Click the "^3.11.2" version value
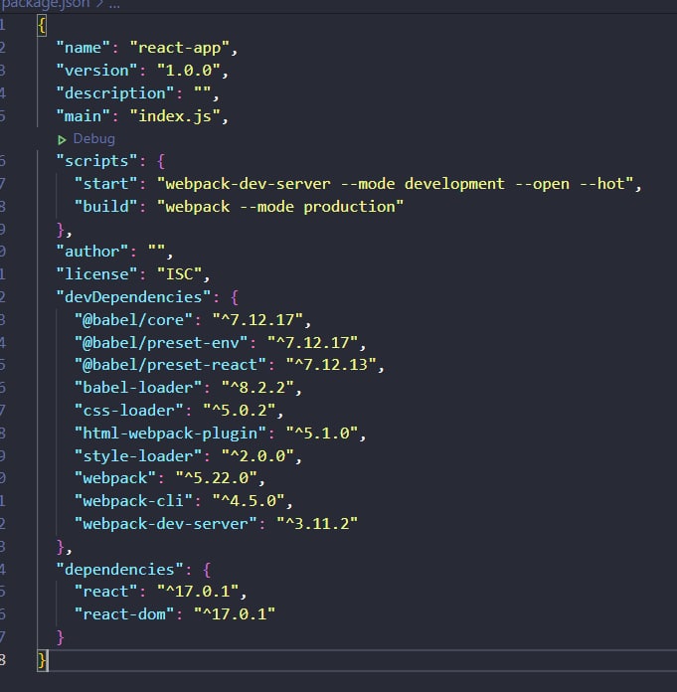 click(317, 524)
